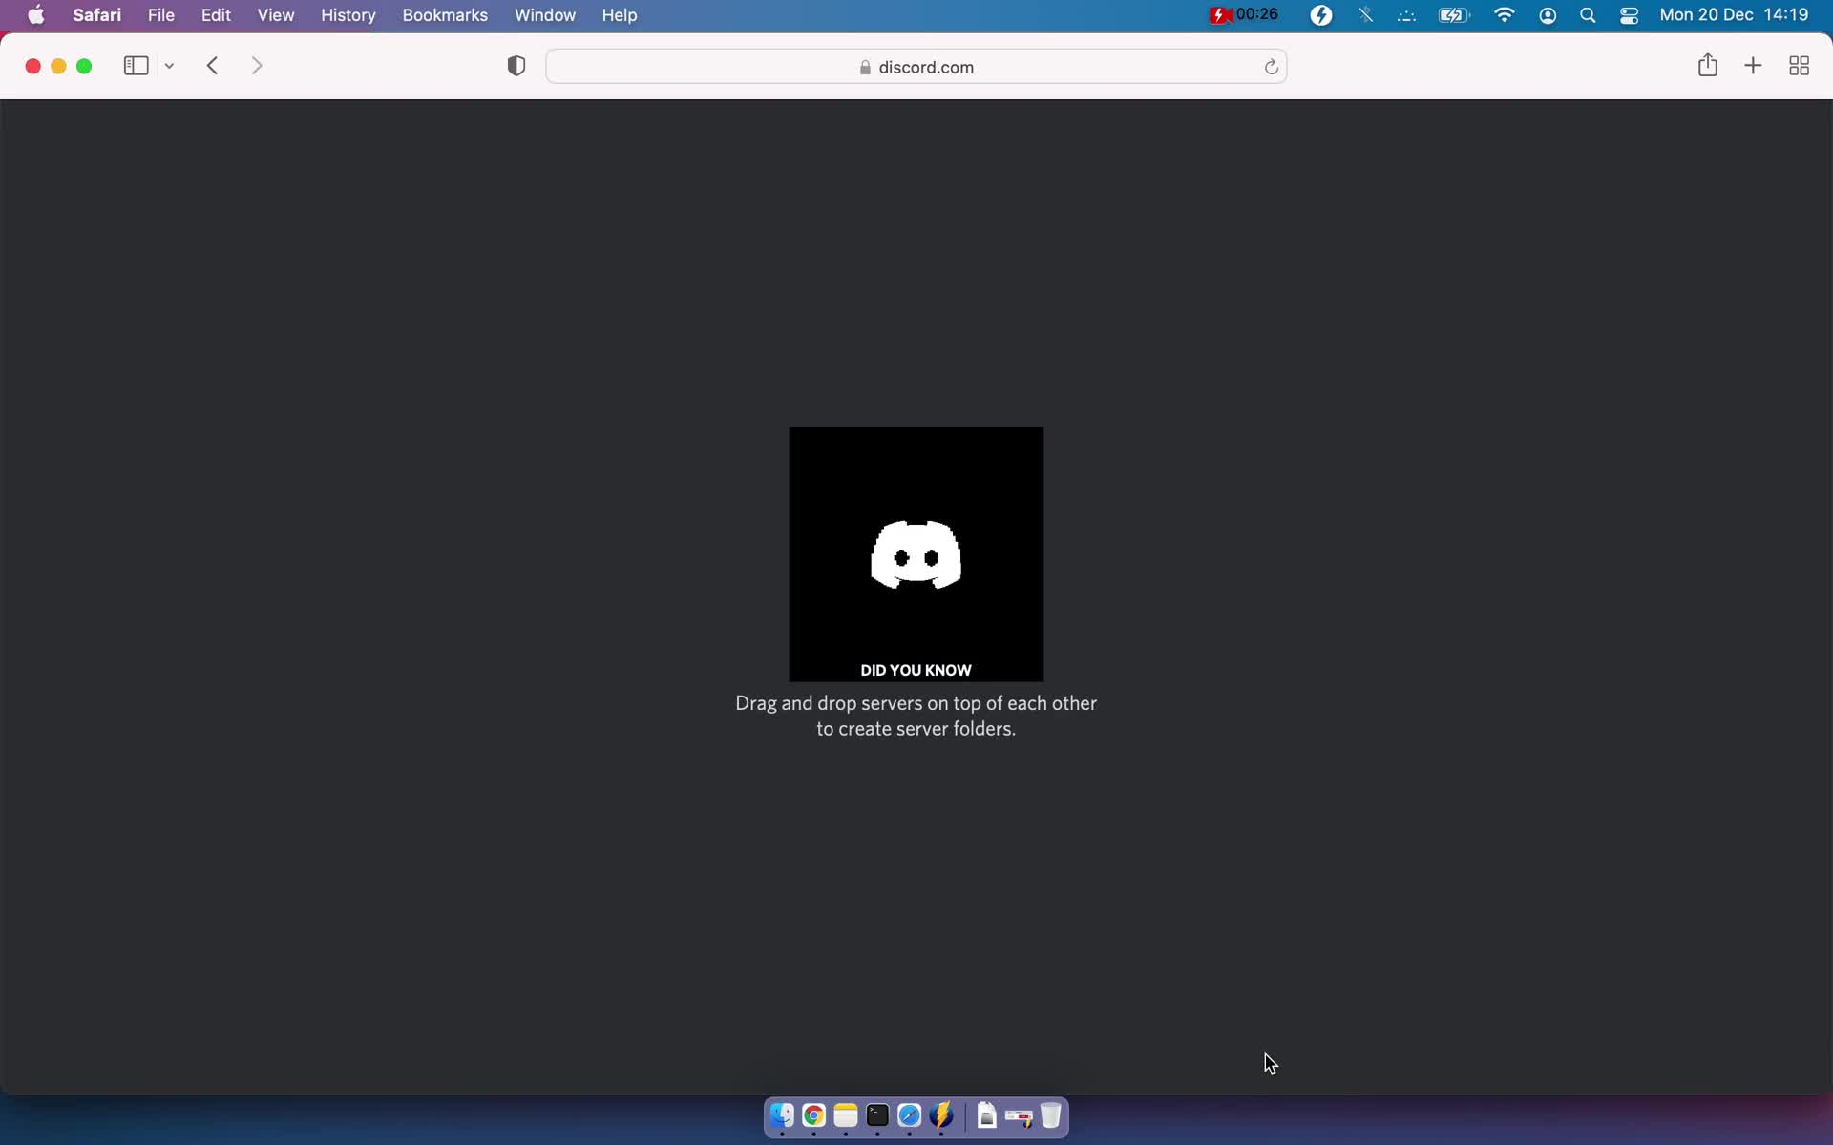Open Terminal from the Dock
The height and width of the screenshot is (1145, 1833).
point(877,1115)
